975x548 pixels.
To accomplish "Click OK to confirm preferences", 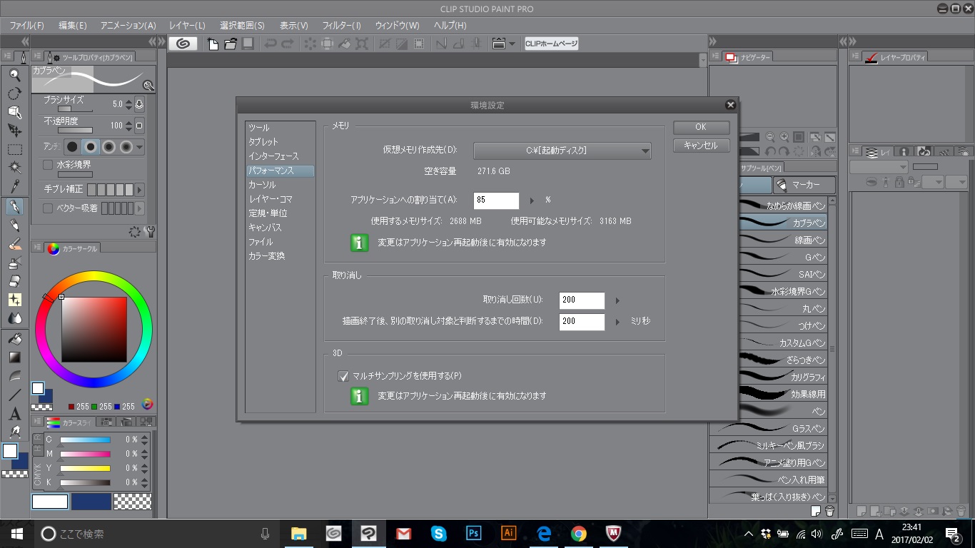I will click(701, 127).
